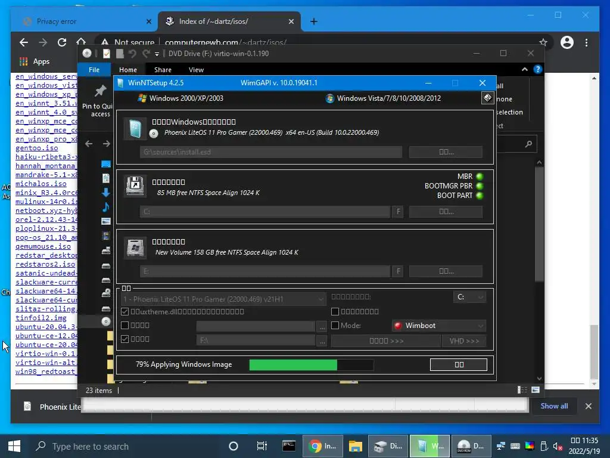Open the Explorer File menu
Viewport: 610px width, 458px height.
[94, 70]
